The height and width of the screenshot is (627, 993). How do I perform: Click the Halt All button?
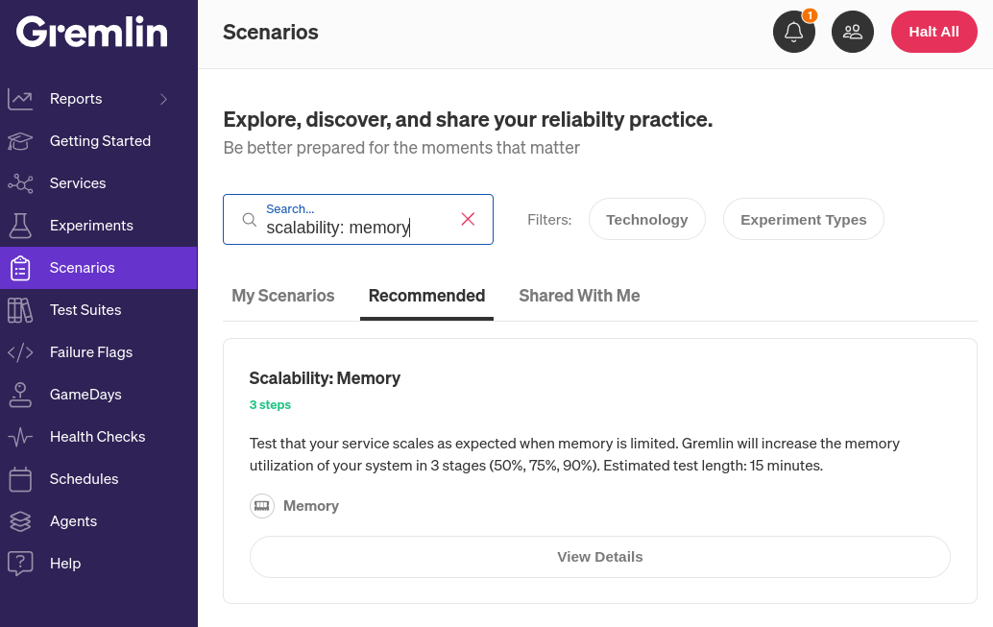(933, 32)
